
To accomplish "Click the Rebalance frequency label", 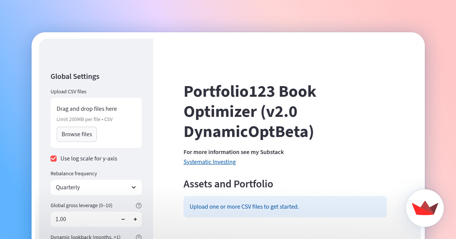I will pos(74,174).
